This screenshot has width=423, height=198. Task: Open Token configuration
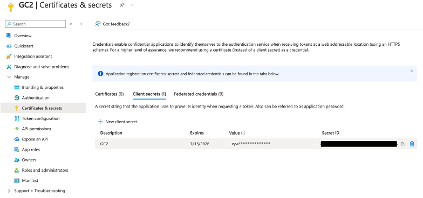pos(40,118)
